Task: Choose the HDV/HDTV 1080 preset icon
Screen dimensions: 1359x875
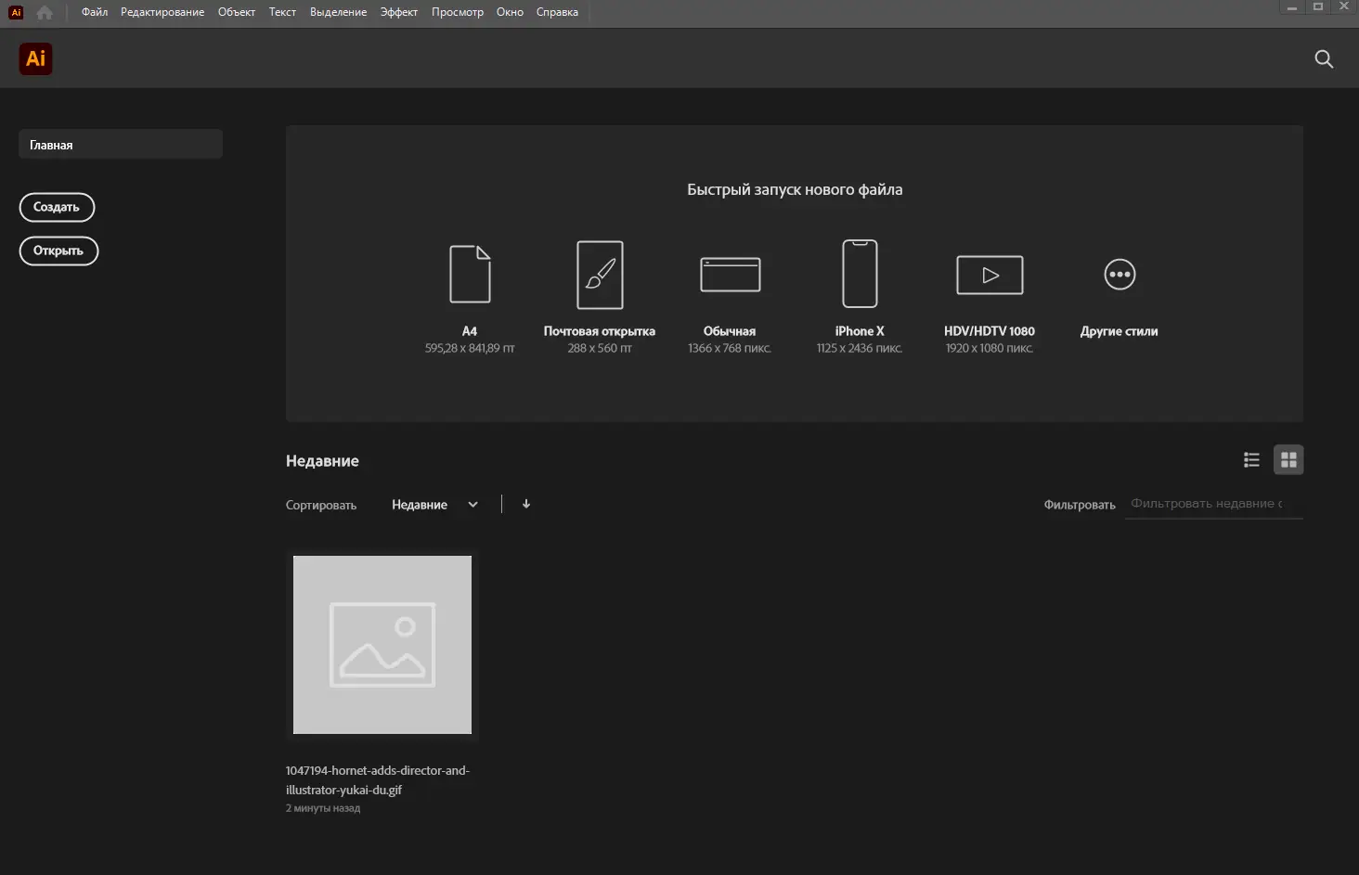Action: pyautogui.click(x=990, y=274)
